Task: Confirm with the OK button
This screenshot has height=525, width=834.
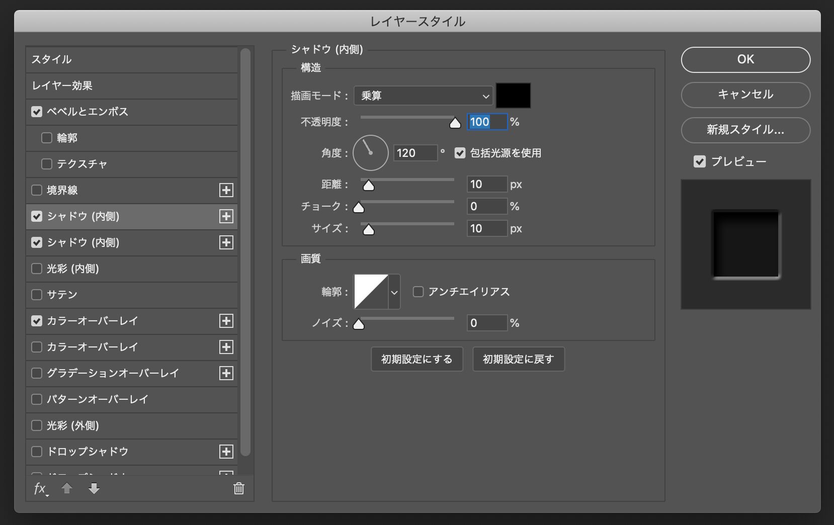Action: pyautogui.click(x=745, y=59)
